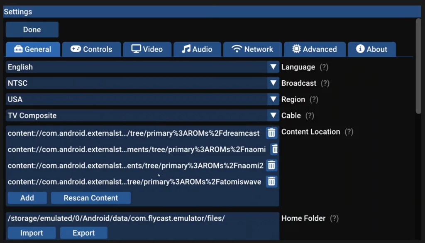
Task: Click Done to close Settings
Action: (x=32, y=29)
